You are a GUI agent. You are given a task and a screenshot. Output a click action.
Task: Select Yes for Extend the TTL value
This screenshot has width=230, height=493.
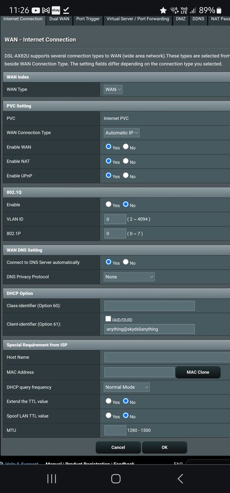(109, 401)
